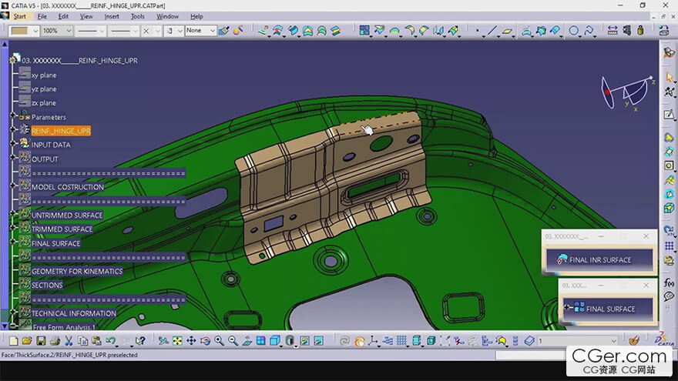This screenshot has height=381, width=678.
Task: Click the FINAL INR SURFACE button
Action: coord(599,260)
